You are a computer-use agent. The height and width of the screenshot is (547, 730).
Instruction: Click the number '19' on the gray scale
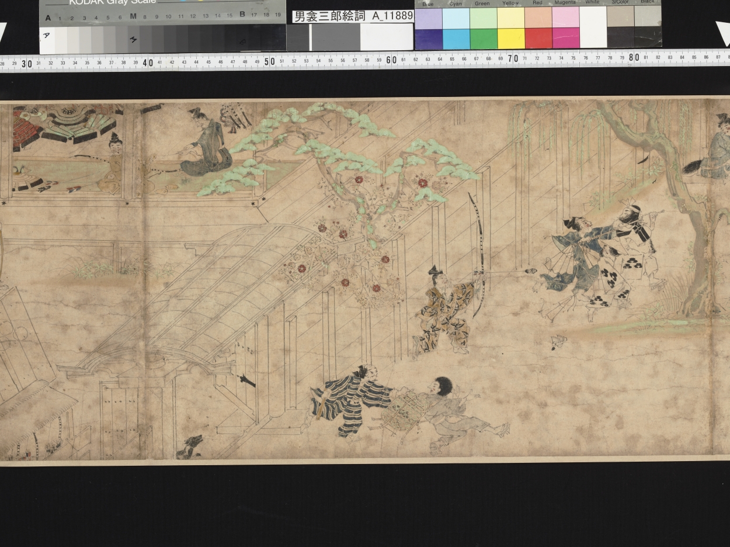point(278,15)
